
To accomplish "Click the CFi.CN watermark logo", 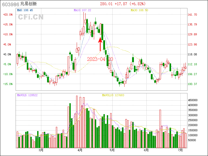I will coord(31,17).
